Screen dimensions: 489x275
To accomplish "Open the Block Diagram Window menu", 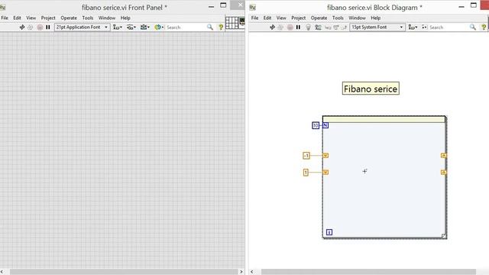I will 357,18.
